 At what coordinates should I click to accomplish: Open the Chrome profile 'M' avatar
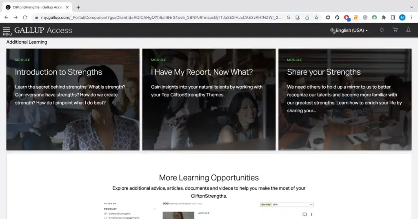(402, 18)
